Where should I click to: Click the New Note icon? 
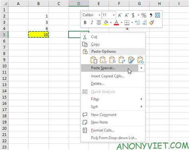85,122
